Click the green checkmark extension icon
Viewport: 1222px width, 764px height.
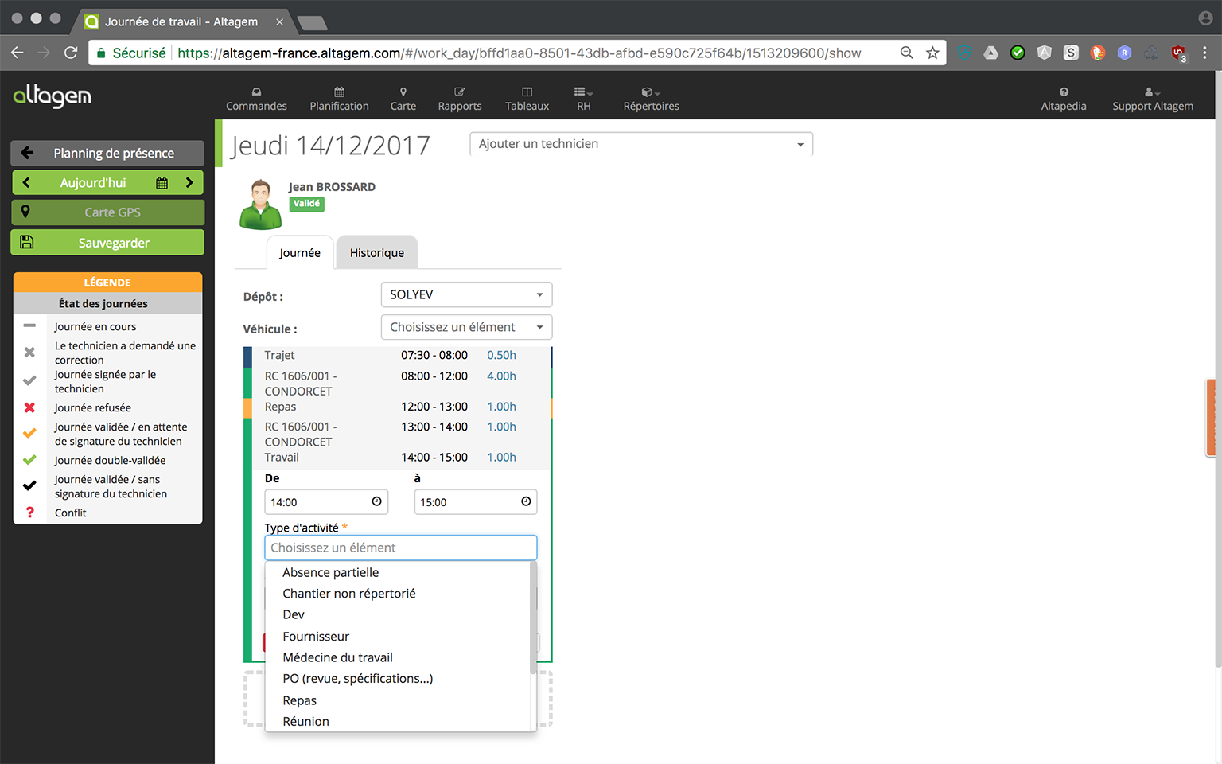click(1018, 53)
